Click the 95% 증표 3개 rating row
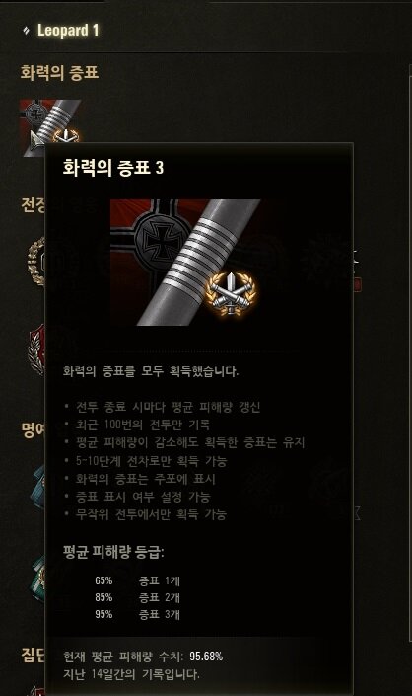This screenshot has height=696, width=412. pos(137,614)
